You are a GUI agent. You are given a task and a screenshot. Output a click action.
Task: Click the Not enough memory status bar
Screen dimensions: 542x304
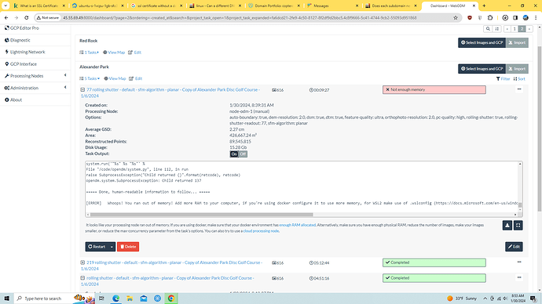coord(434,89)
